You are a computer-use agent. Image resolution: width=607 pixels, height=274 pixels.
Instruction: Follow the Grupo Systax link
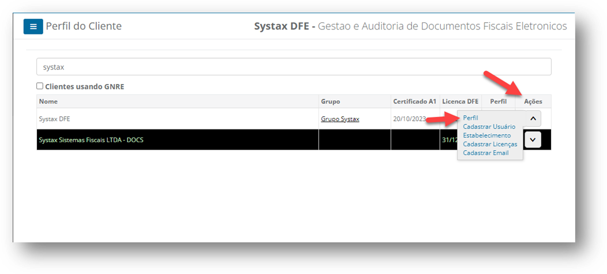point(340,119)
